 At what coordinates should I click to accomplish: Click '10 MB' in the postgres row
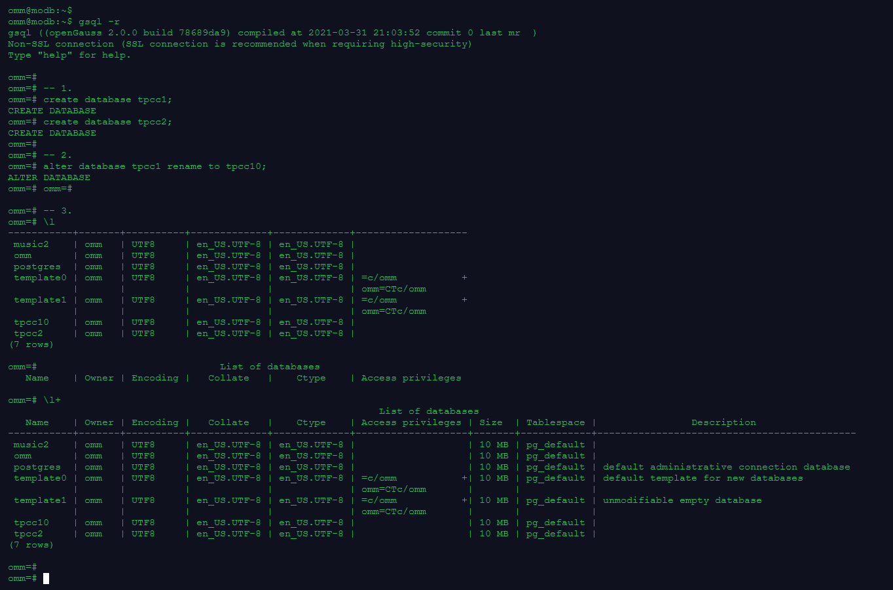point(494,467)
